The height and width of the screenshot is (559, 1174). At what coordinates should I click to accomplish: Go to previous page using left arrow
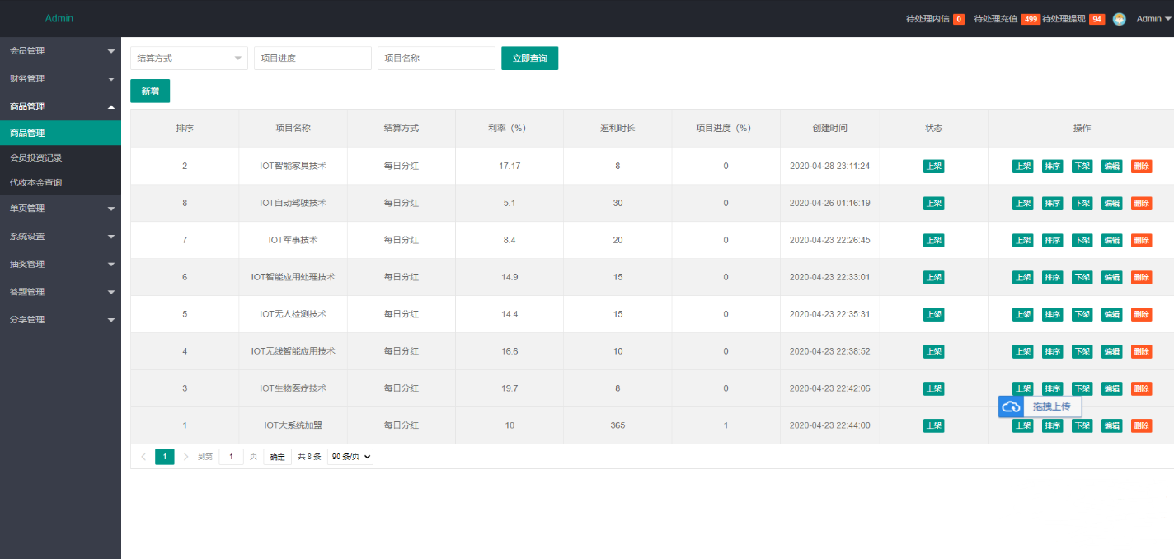[143, 457]
